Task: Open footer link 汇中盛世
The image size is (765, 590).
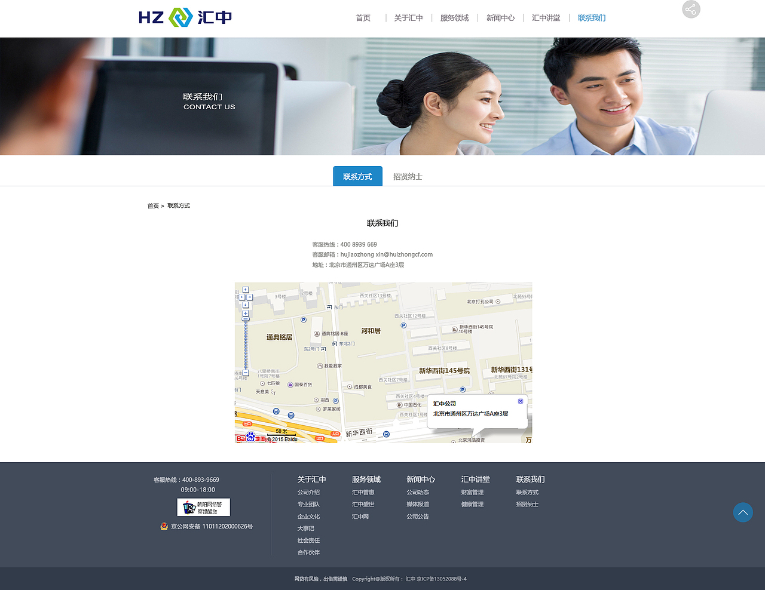Action: 363,505
